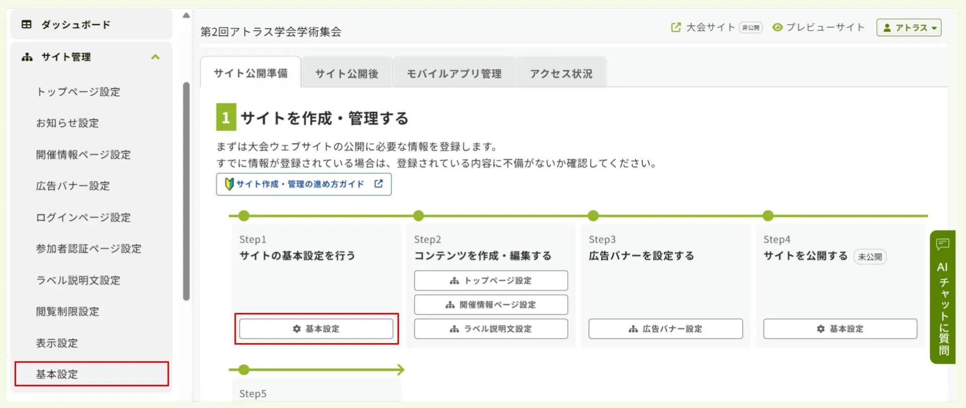Click sitemap icon in トップページ設定 button
Viewport: 966px width, 408px height.
(x=454, y=280)
